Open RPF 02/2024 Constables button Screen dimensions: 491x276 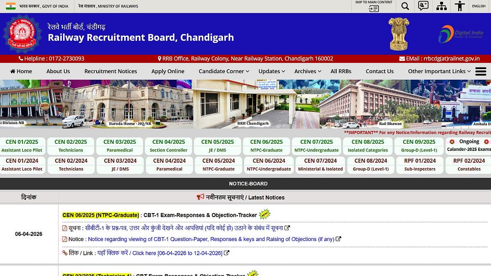click(x=469, y=165)
